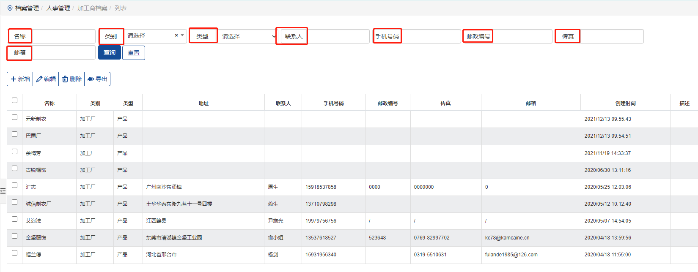Go to 档案管理 in the breadcrumb
This screenshot has width=698, height=272.
pos(27,8)
